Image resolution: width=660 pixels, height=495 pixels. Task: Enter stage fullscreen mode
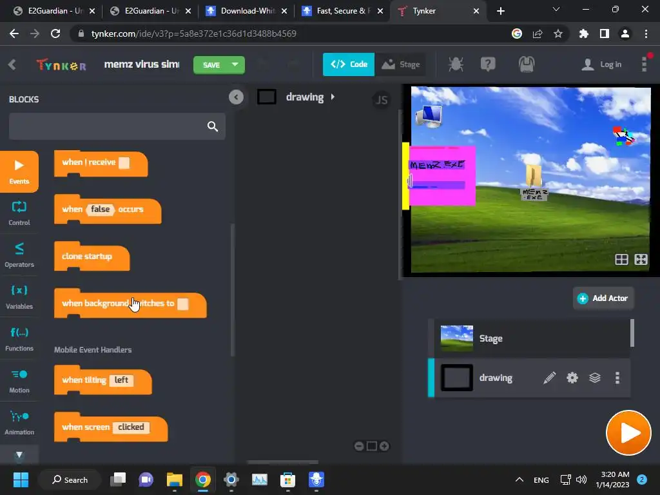pos(641,259)
